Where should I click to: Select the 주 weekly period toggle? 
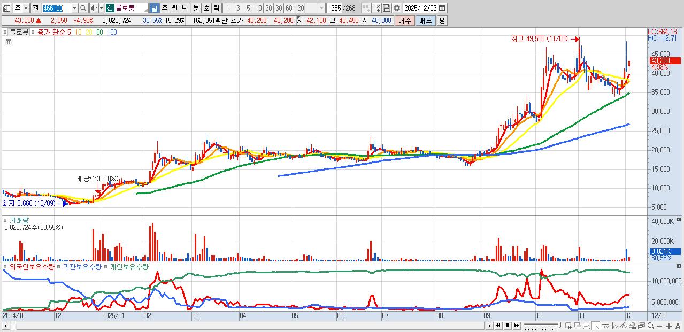point(164,8)
